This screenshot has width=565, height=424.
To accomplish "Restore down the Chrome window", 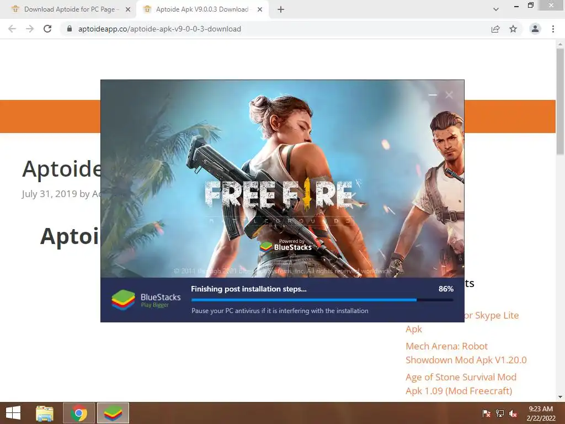I will pos(530,5).
